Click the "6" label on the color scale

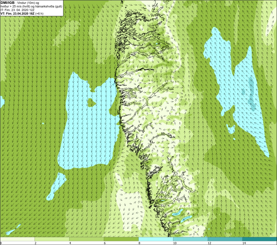[105, 243]
